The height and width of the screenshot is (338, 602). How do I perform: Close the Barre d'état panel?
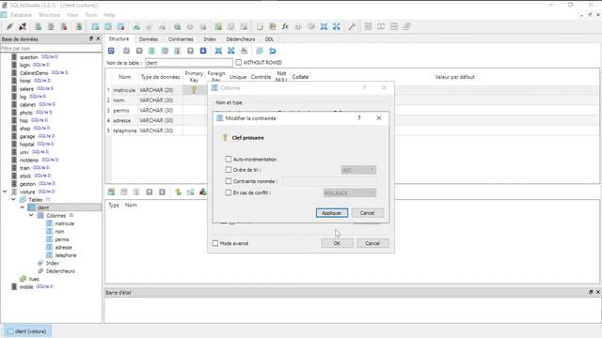point(598,292)
